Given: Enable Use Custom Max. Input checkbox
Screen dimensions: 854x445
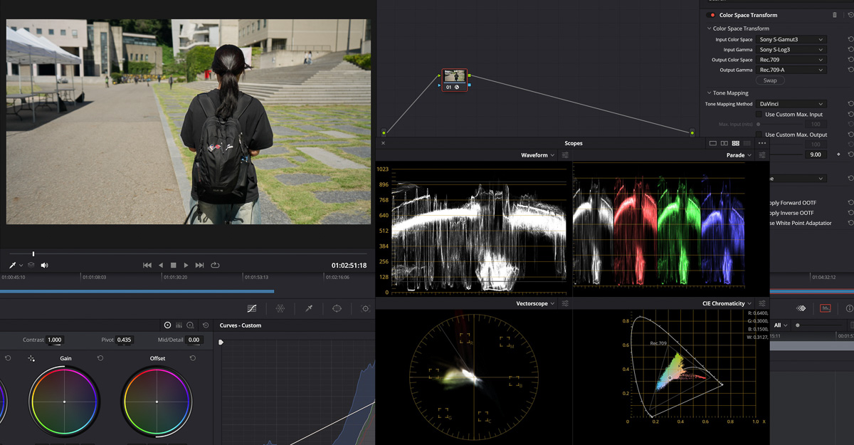Looking at the screenshot, I should [759, 115].
